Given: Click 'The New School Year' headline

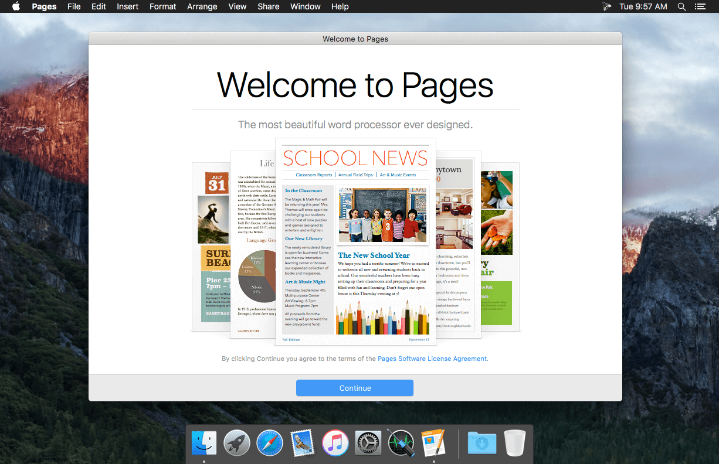Looking at the screenshot, I should click(x=374, y=255).
